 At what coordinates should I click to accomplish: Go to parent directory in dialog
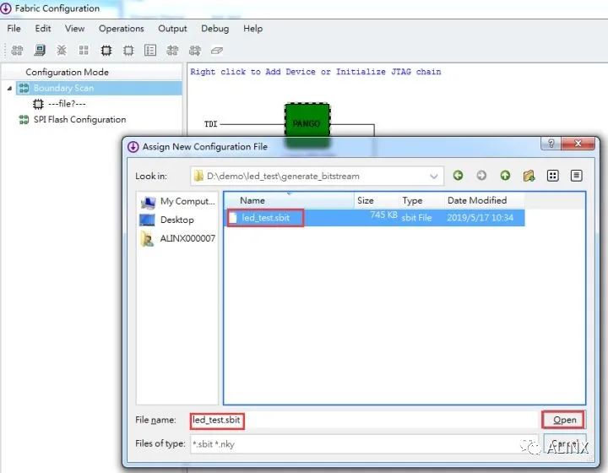[x=505, y=176]
